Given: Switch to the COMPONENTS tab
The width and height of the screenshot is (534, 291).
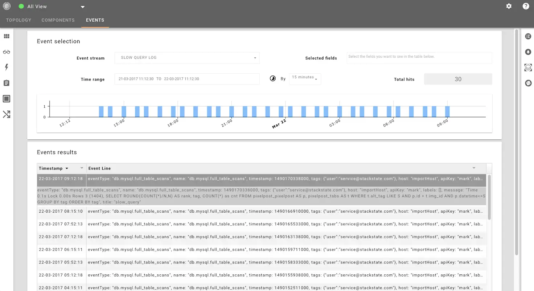Looking at the screenshot, I should [58, 20].
